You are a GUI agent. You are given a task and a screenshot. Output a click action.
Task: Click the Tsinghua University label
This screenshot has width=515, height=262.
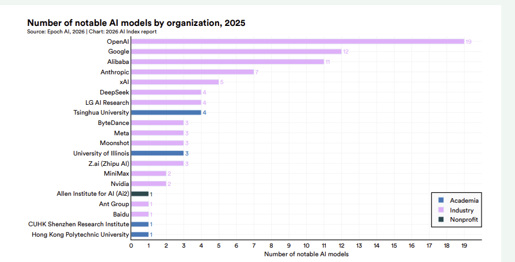(x=101, y=112)
